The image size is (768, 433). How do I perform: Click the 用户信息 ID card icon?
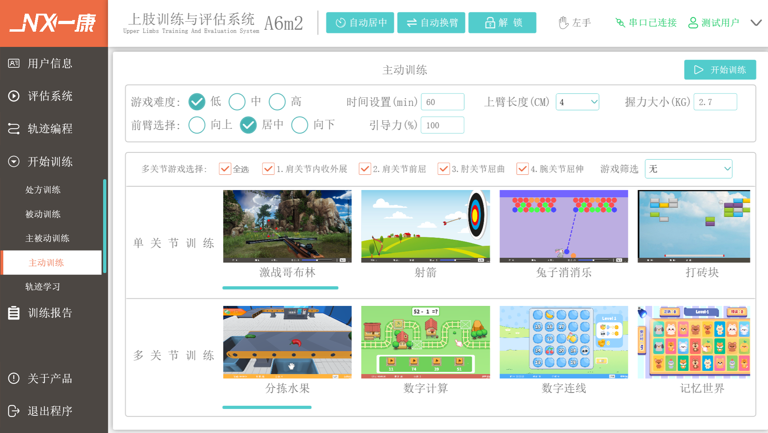click(x=14, y=63)
